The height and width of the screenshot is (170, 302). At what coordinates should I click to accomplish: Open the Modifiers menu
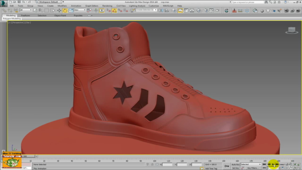(62, 6)
